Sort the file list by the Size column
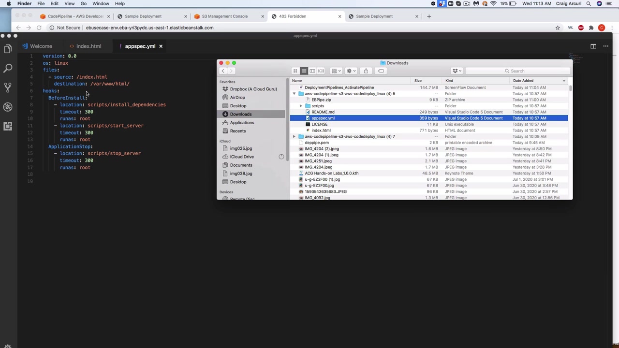The width and height of the screenshot is (619, 348). tap(418, 81)
